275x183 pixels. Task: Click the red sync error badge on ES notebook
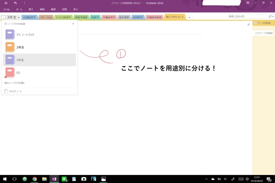5,77
